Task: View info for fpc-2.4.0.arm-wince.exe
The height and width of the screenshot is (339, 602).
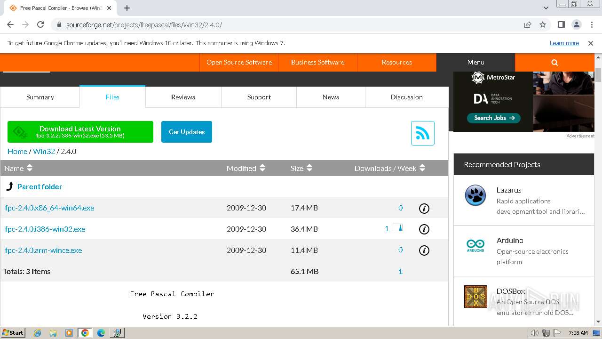Action: point(424,250)
